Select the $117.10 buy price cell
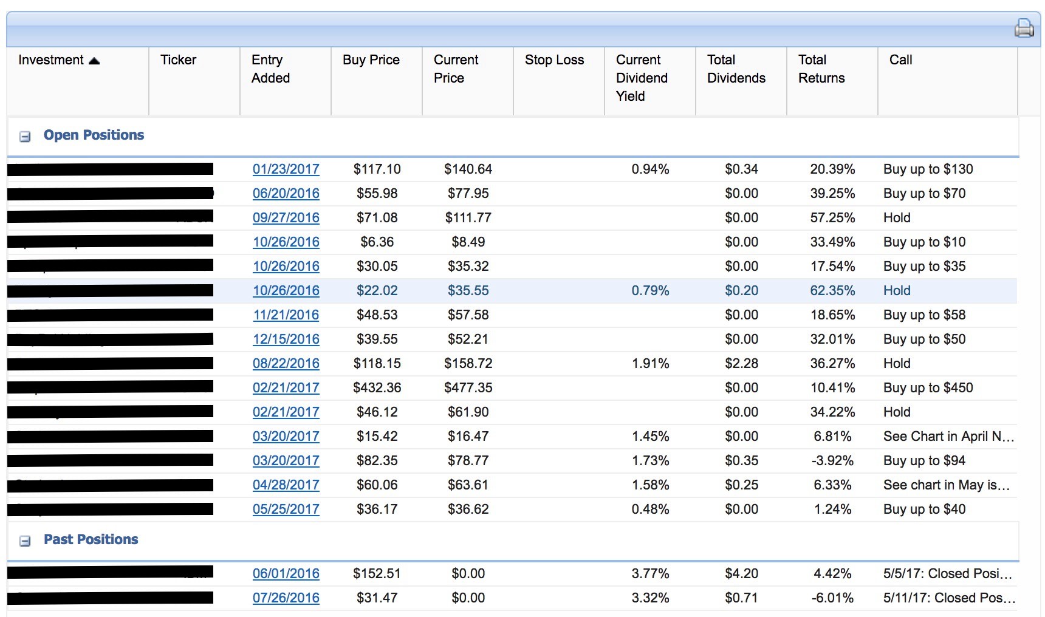 (x=377, y=169)
